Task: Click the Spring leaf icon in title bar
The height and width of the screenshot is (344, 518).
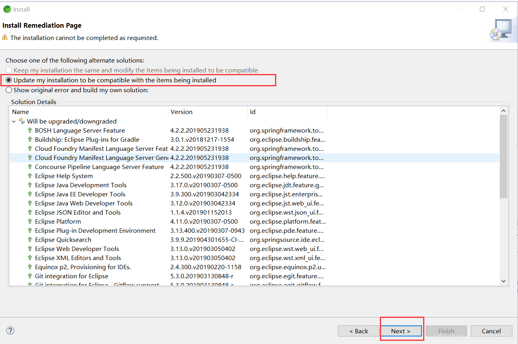Action: pyautogui.click(x=7, y=9)
